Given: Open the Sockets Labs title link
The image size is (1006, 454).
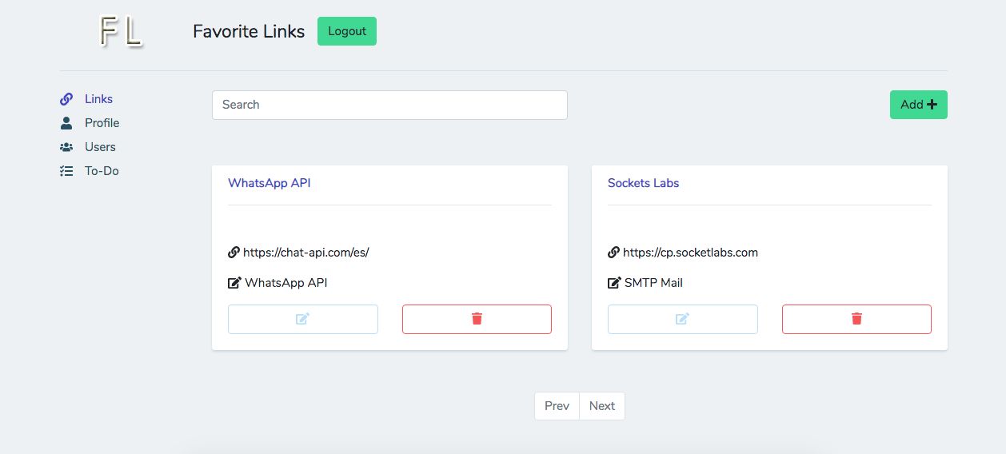Looking at the screenshot, I should (x=643, y=183).
